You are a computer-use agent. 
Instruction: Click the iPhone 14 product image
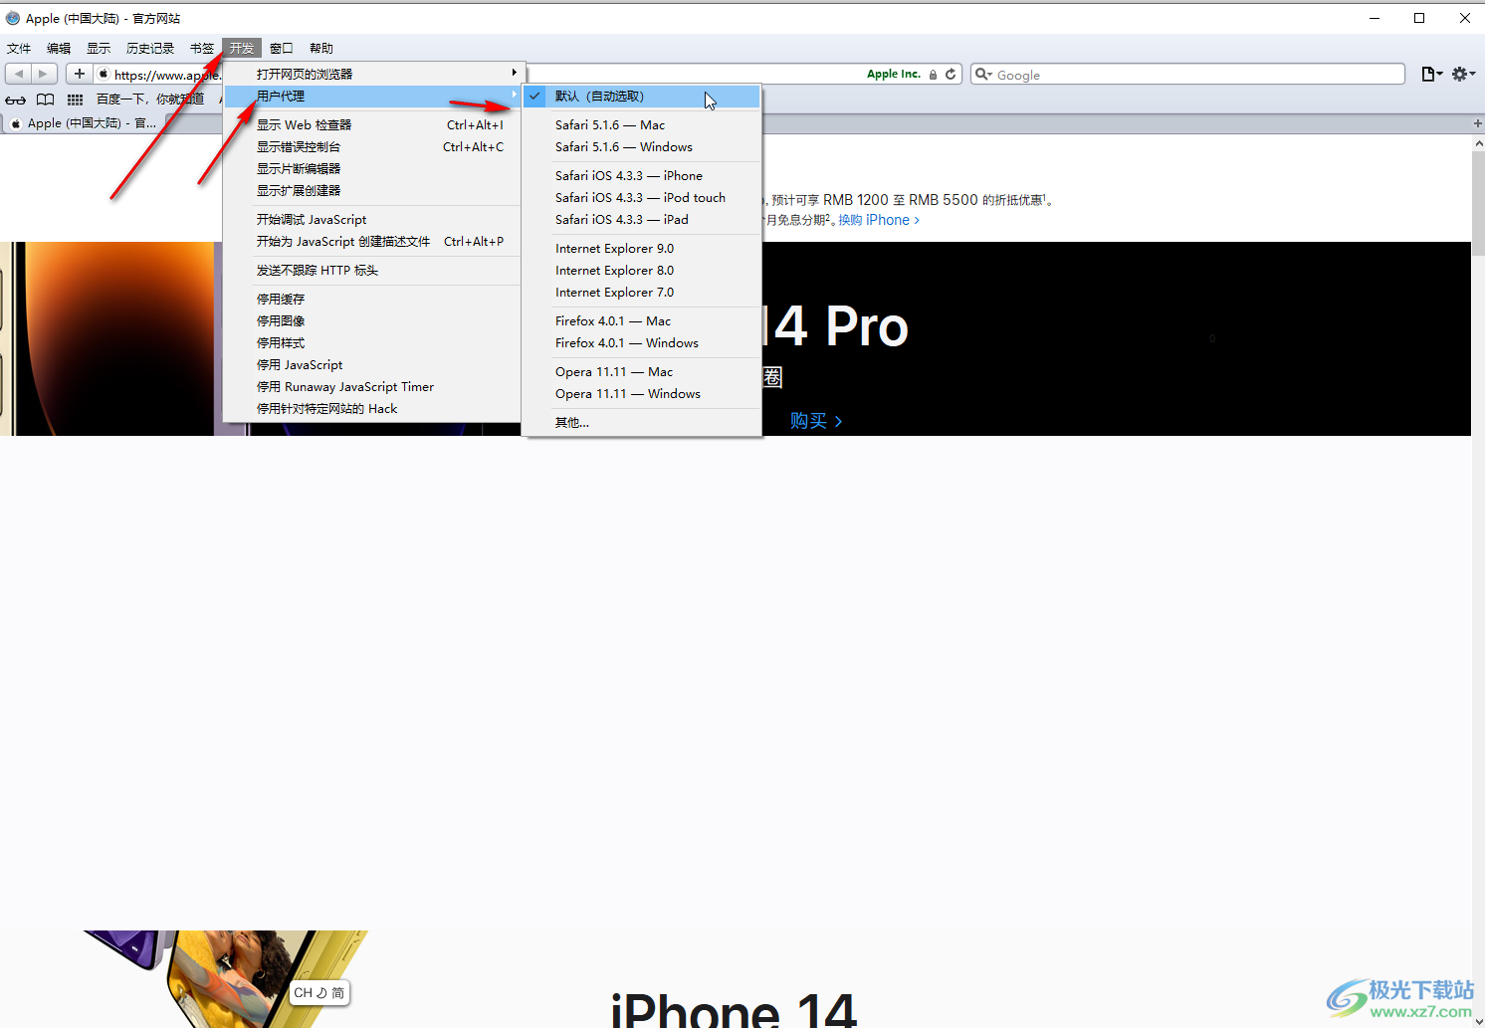227,979
